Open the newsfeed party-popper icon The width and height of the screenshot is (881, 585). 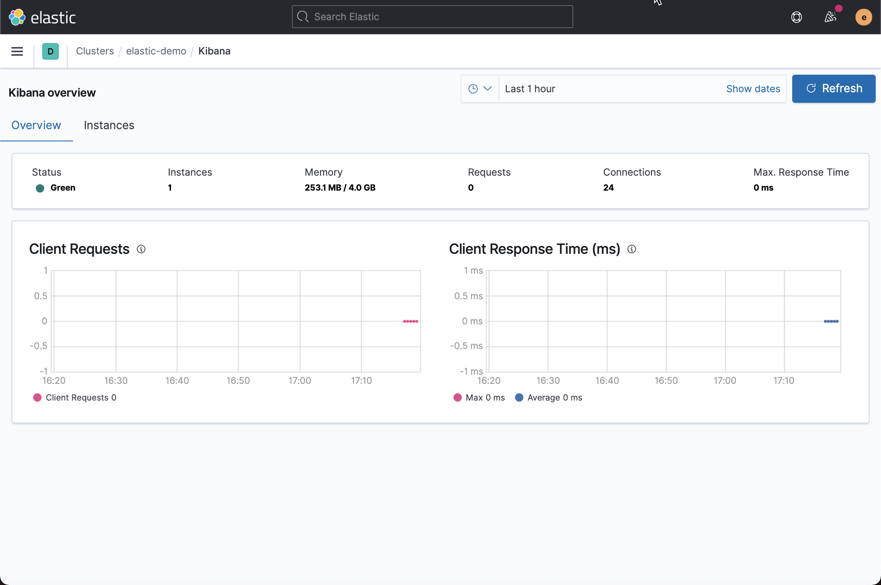(x=830, y=17)
